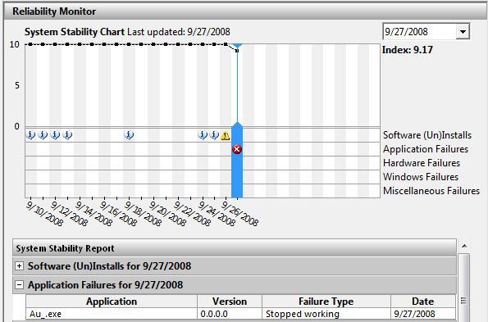Image resolution: width=488 pixels, height=322 pixels.
Task: Select the Stopped working failure type cell
Action: click(326, 314)
